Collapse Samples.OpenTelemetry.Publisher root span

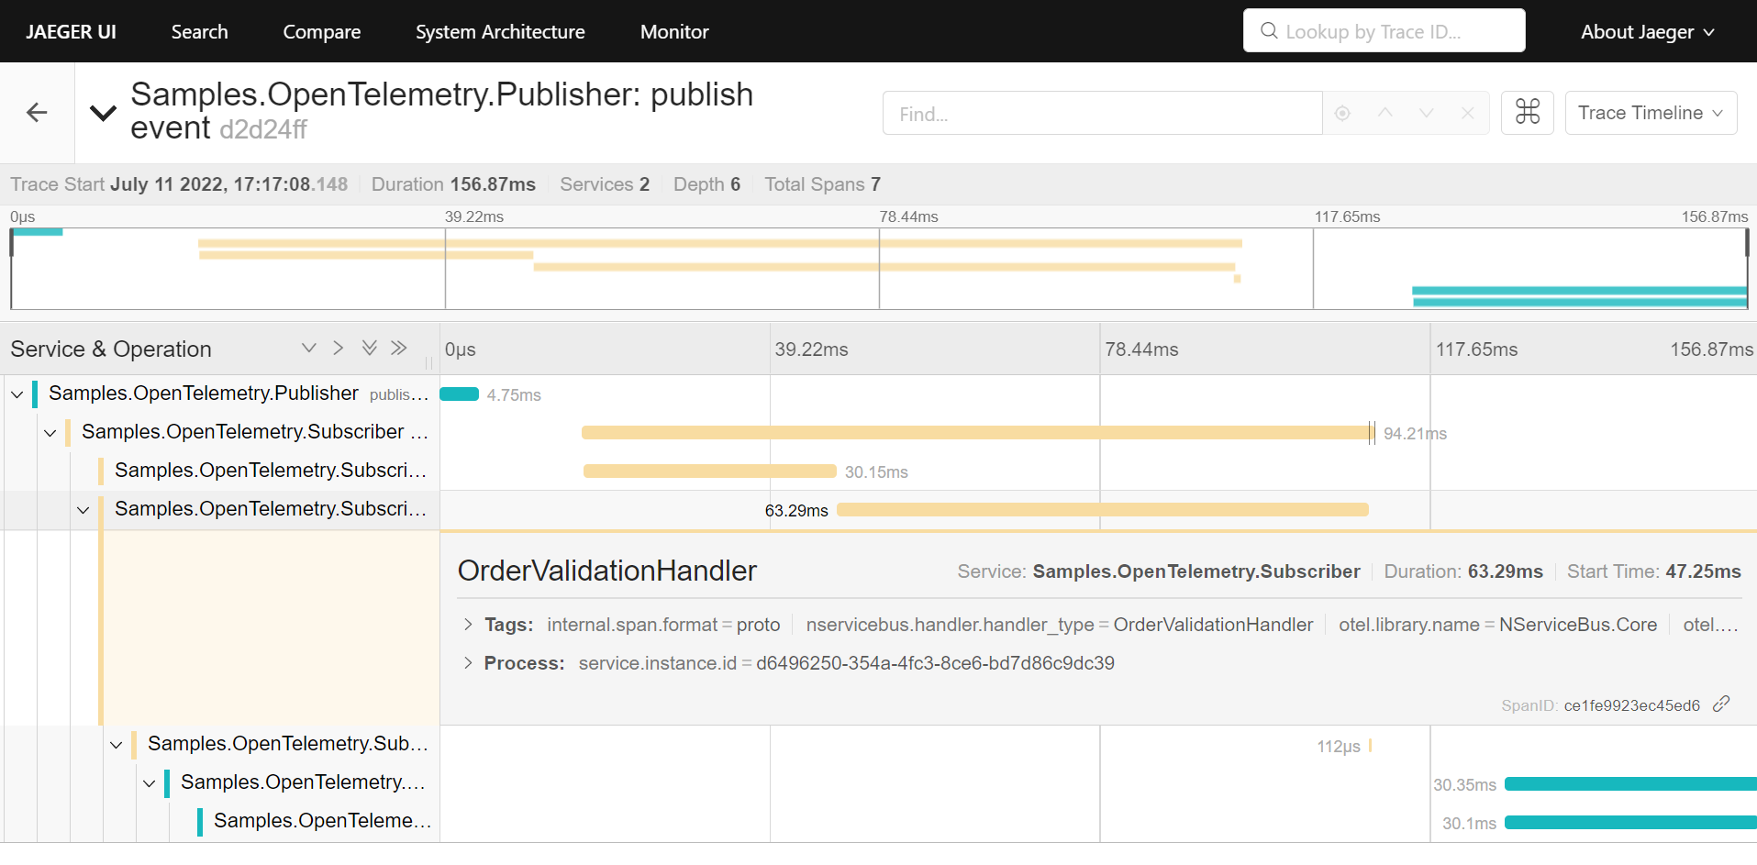17,394
